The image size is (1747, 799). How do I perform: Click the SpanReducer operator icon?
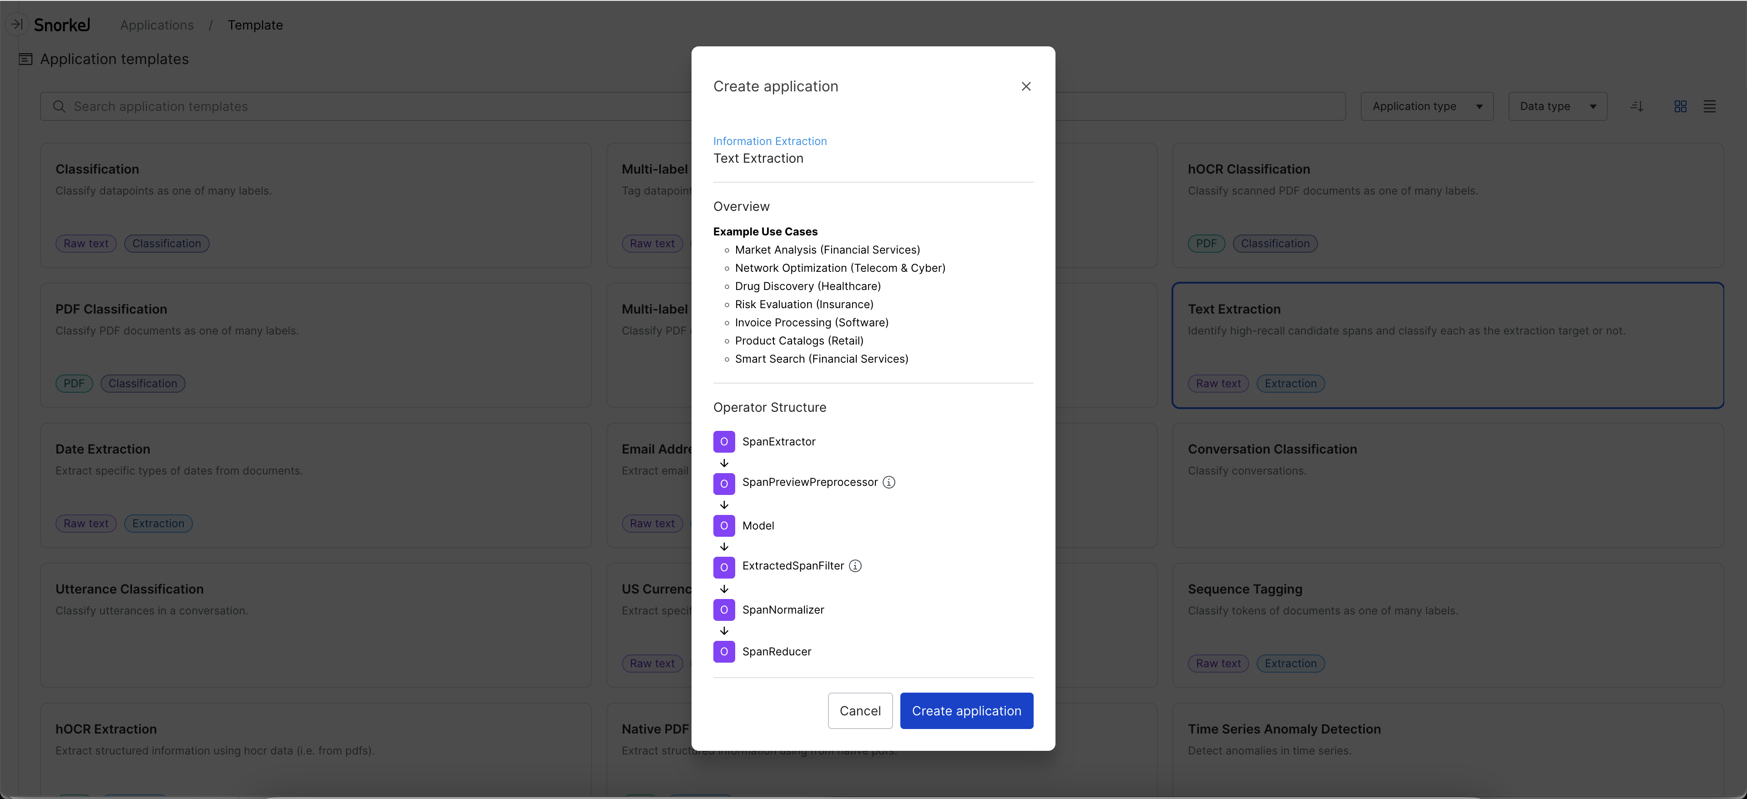pyautogui.click(x=724, y=652)
